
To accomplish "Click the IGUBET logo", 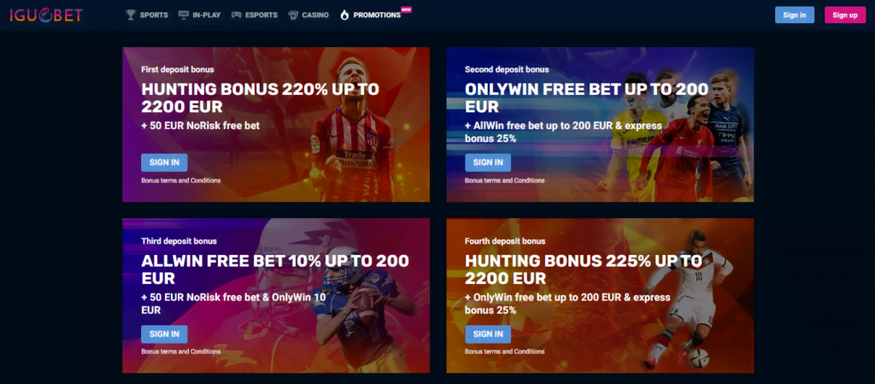I will 46,15.
